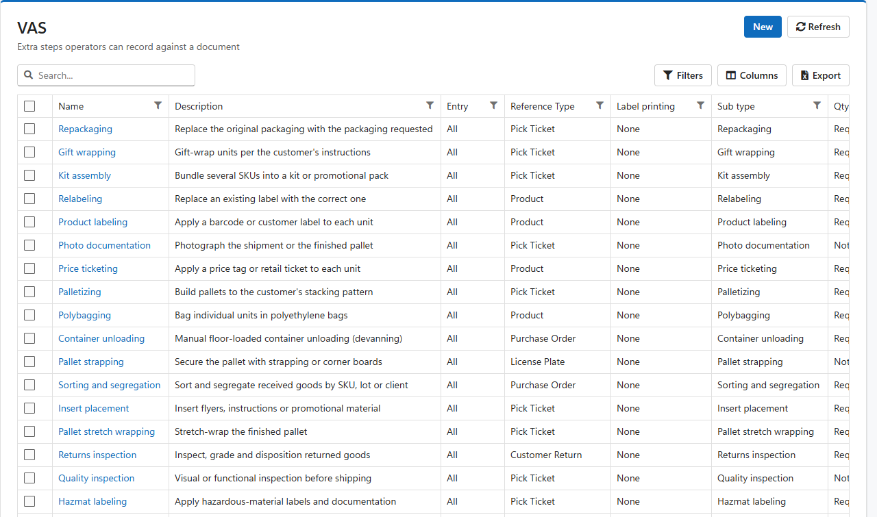Sort by the Reference Type header
This screenshot has height=517, width=877.
[543, 106]
